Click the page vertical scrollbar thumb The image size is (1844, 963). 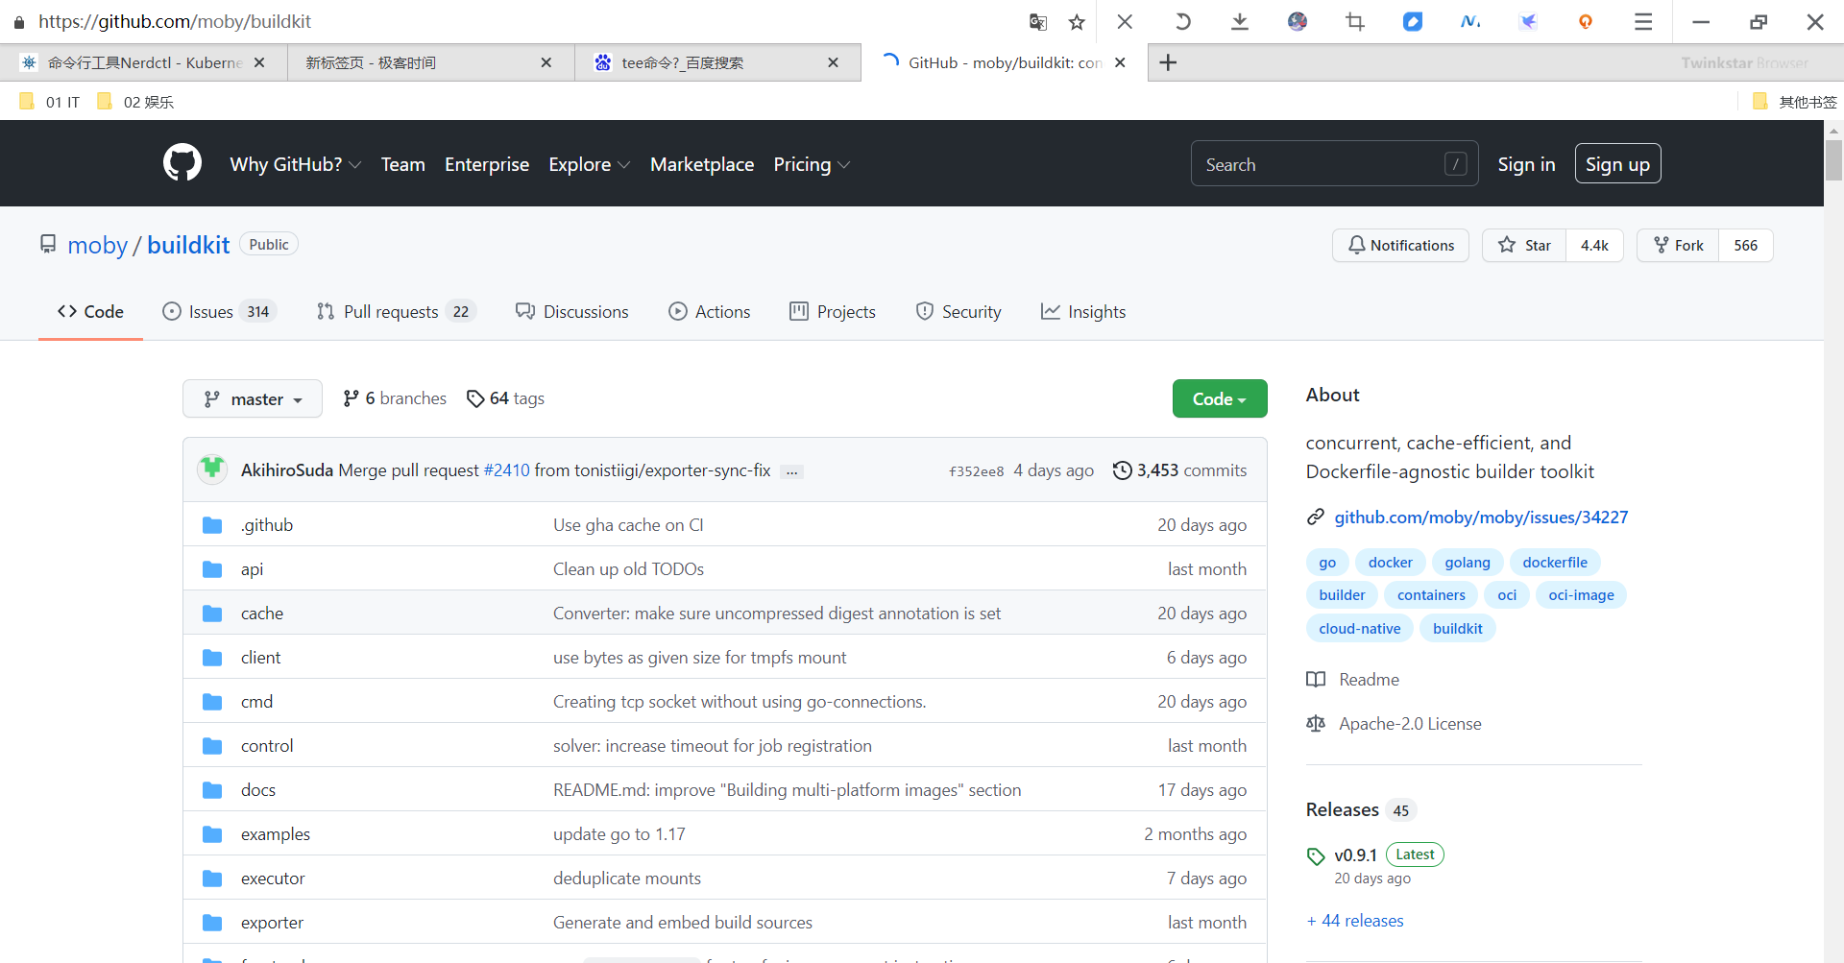pyautogui.click(x=1833, y=159)
